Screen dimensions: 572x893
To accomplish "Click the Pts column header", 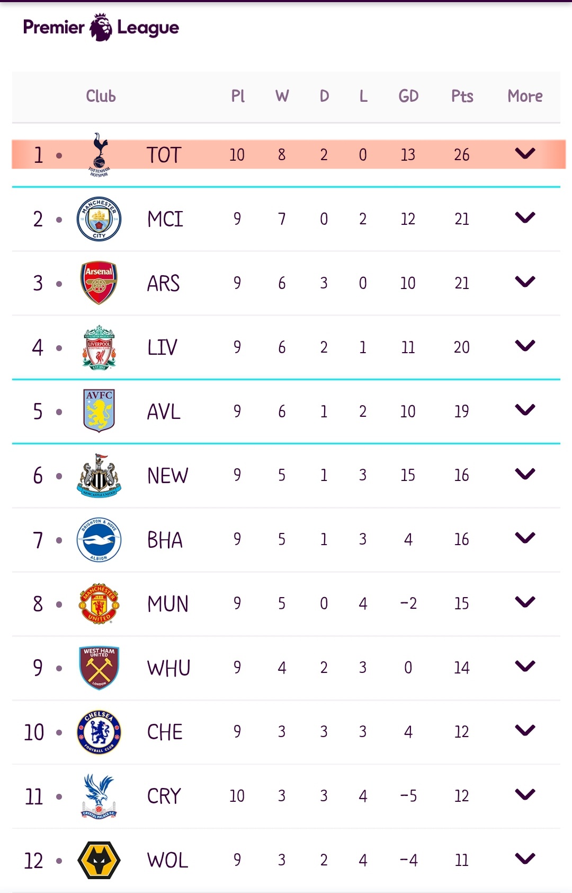I will [x=462, y=96].
